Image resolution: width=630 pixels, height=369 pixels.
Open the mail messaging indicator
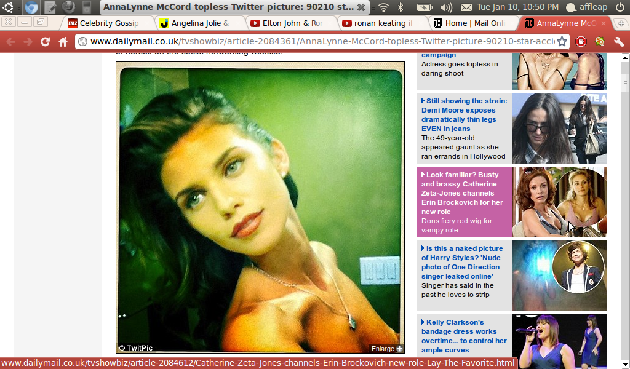pyautogui.click(x=466, y=7)
